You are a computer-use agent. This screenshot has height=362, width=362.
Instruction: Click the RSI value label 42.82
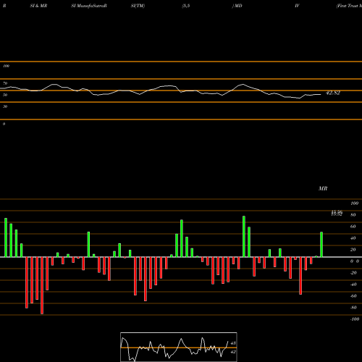coord(333,93)
